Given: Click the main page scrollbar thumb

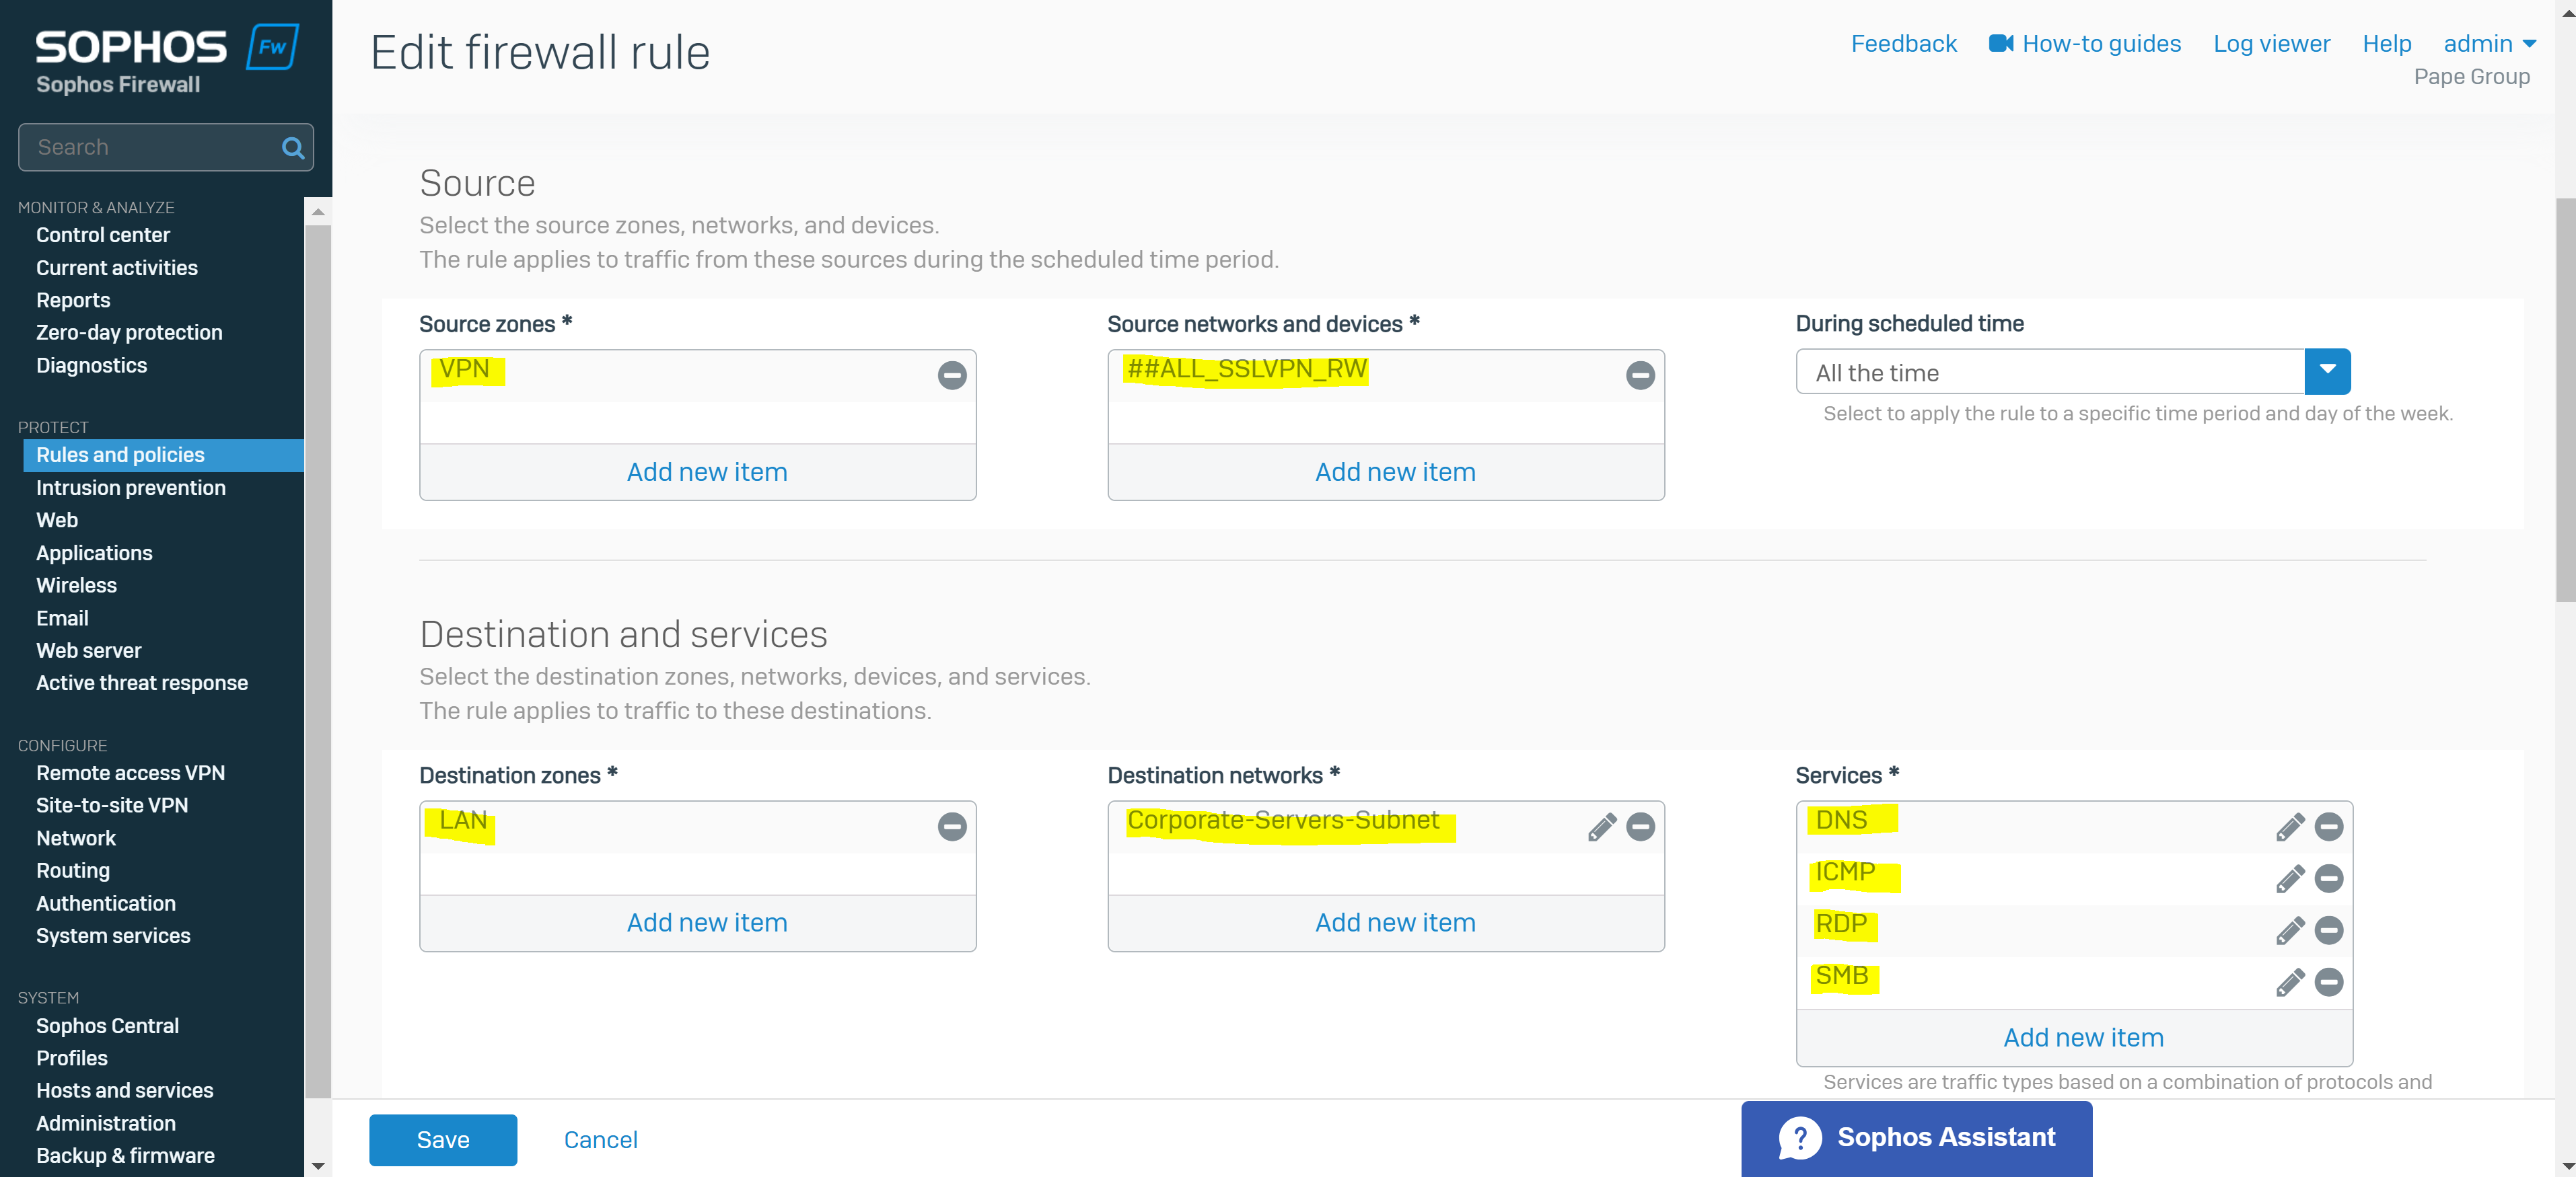Looking at the screenshot, I should coord(2565,400).
